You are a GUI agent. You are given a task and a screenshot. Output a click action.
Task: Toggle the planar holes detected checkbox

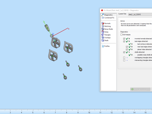(x=127, y=49)
